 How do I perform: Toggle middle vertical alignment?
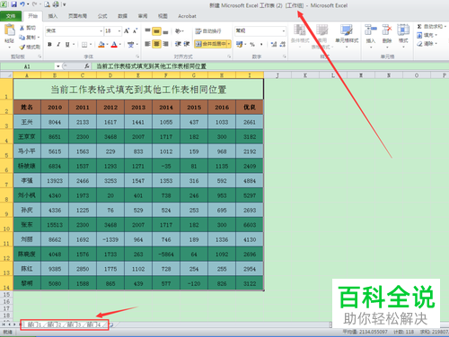pyautogui.click(x=156, y=30)
